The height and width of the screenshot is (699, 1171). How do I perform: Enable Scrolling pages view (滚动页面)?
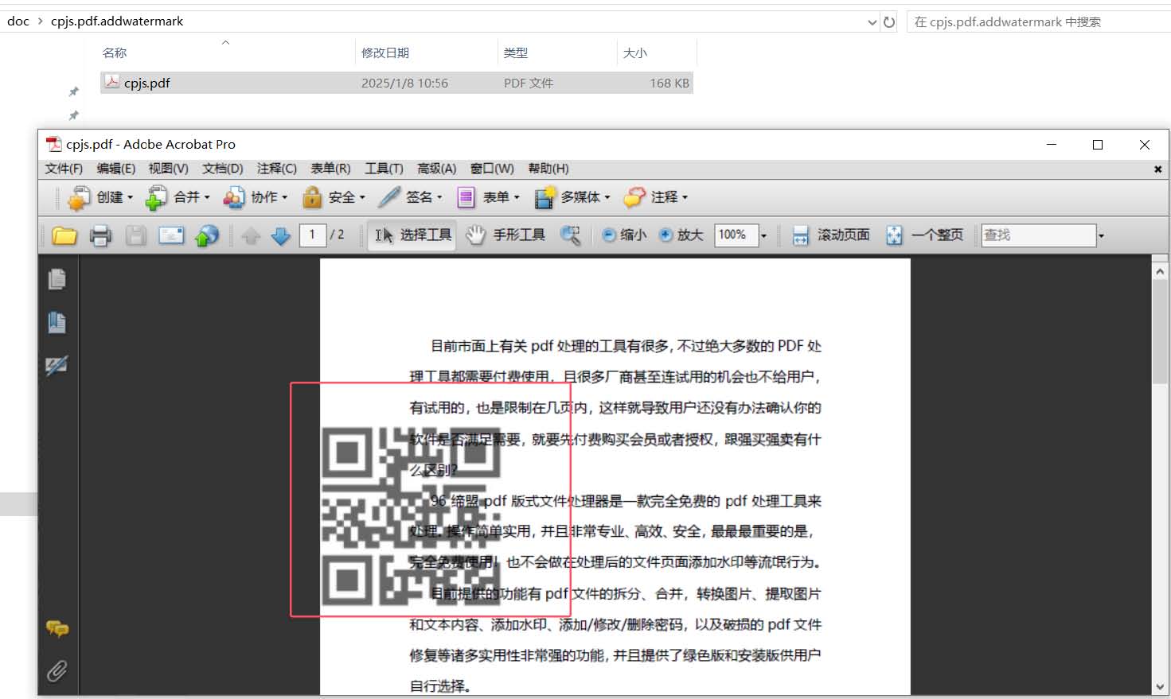tap(832, 235)
